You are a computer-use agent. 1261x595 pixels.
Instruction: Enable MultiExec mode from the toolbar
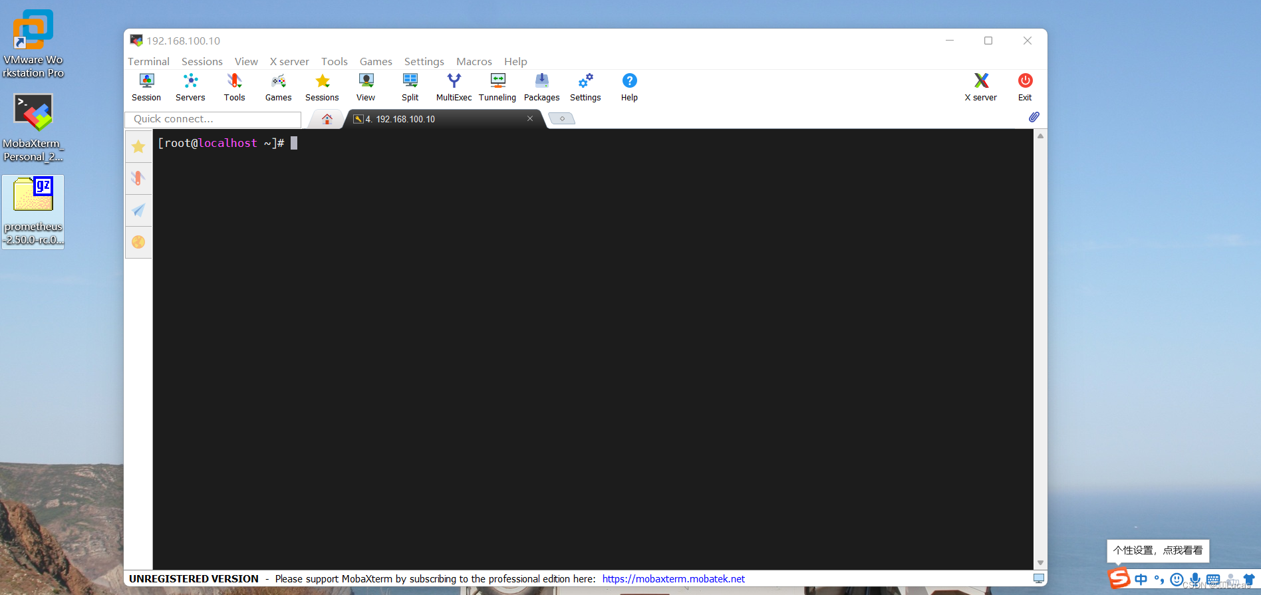pos(454,87)
